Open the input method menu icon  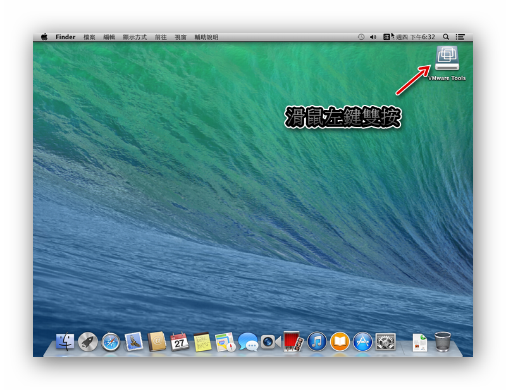386,37
